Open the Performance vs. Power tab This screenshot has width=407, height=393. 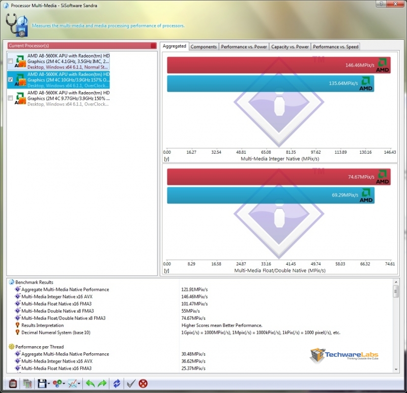pos(244,47)
